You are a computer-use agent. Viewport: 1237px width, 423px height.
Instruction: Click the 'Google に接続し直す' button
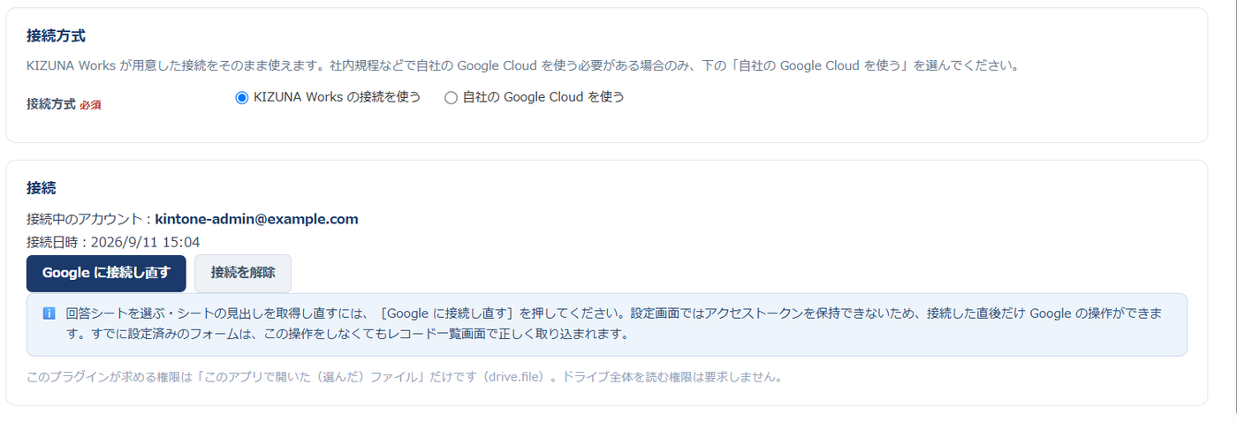[106, 274]
